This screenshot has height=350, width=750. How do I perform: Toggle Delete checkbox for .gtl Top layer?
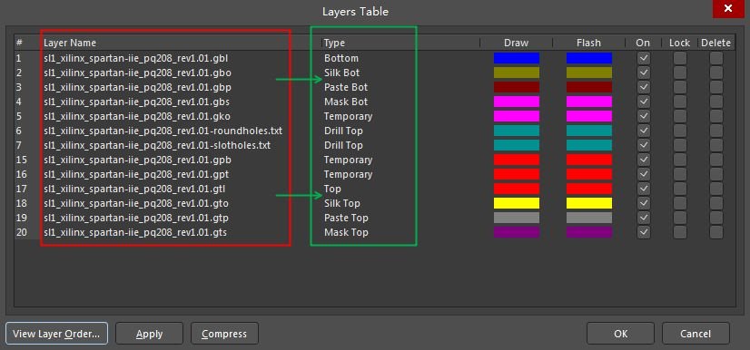716,189
